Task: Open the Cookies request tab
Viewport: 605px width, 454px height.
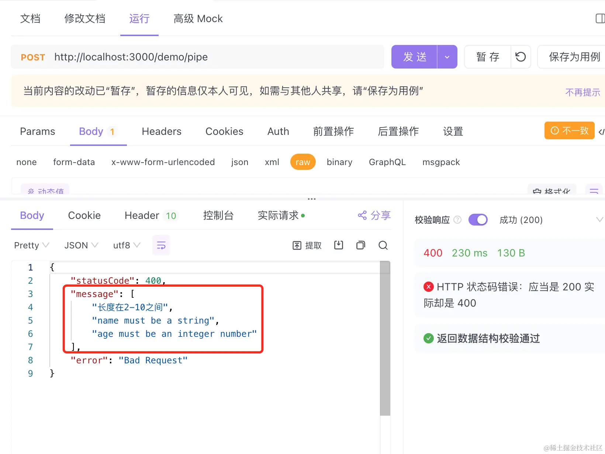Action: click(224, 132)
